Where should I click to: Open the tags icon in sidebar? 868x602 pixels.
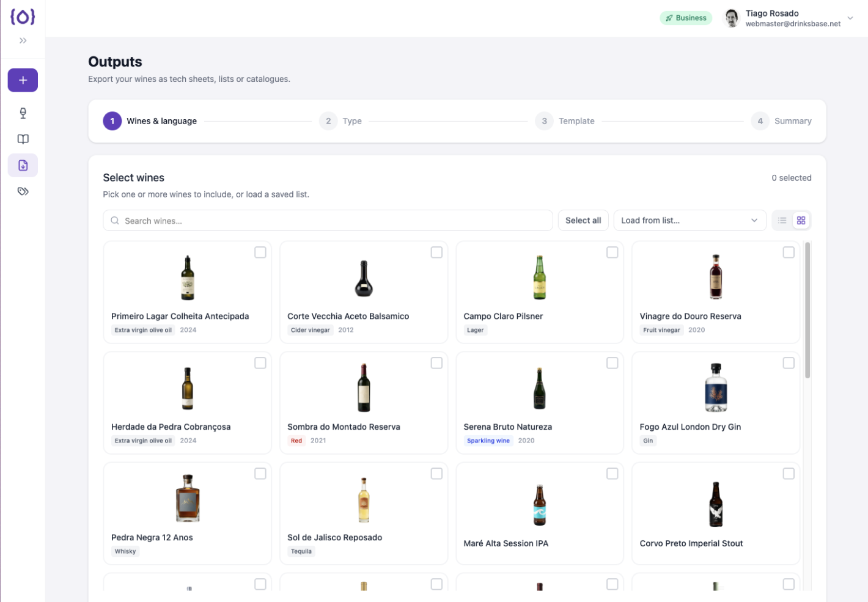[x=23, y=191]
